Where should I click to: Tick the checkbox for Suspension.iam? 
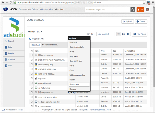click(31, 92)
